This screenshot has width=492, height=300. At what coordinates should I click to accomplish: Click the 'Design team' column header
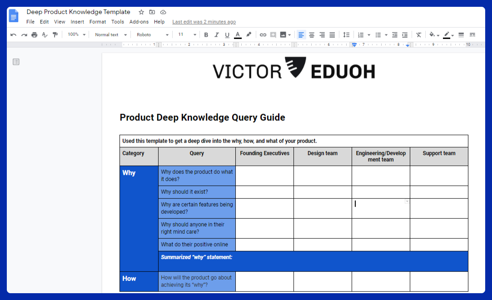pos(323,157)
